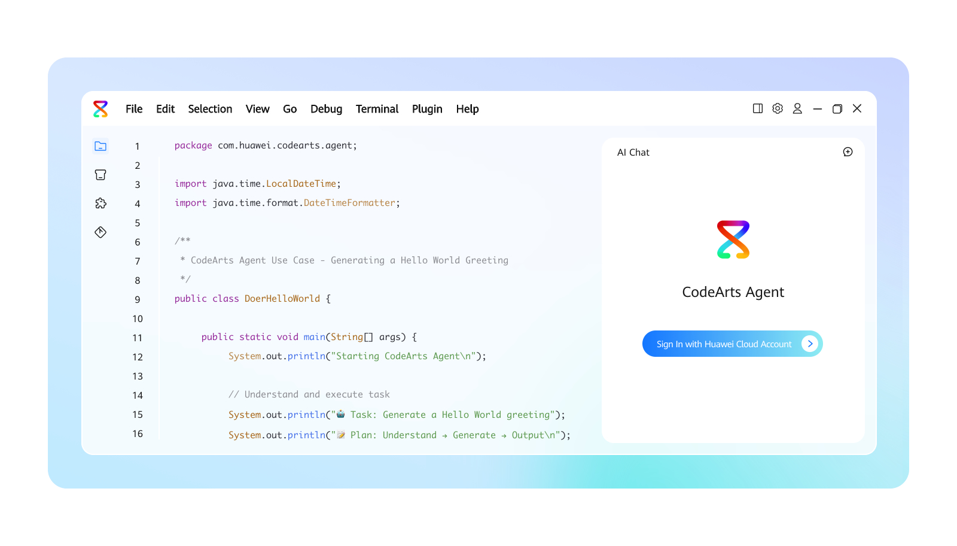
Task: Open the Plugin menu
Action: (427, 109)
